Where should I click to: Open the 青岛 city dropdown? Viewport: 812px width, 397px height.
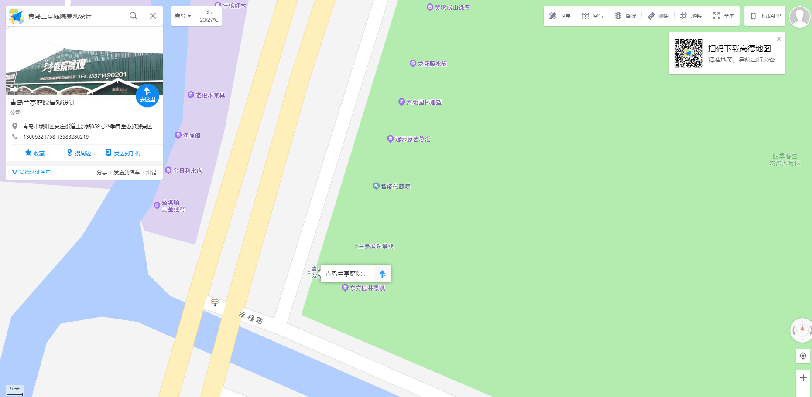pos(183,16)
